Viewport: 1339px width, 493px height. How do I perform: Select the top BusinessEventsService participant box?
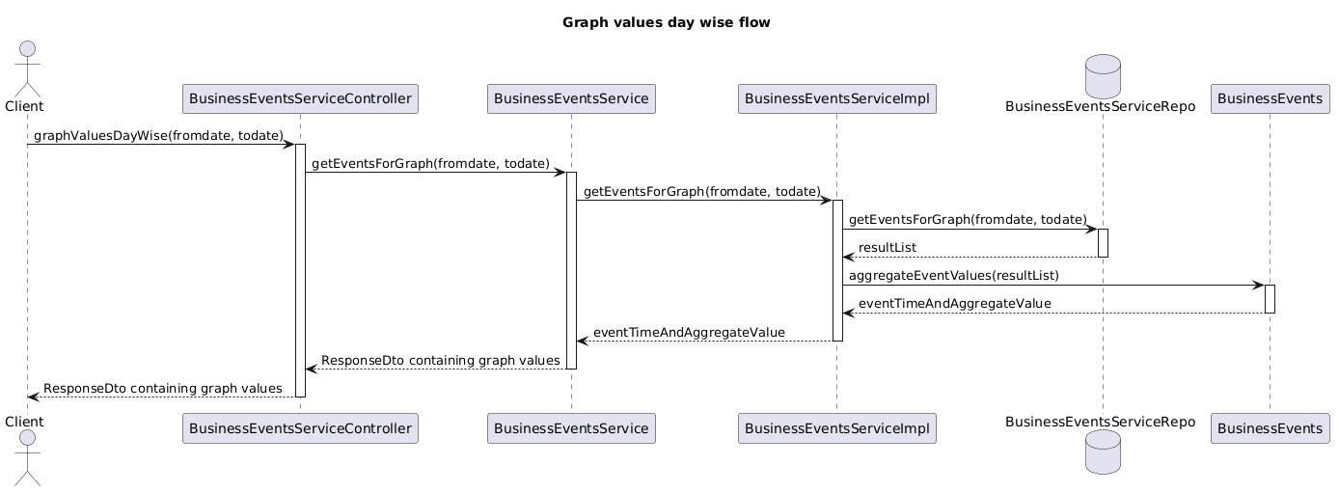(571, 98)
